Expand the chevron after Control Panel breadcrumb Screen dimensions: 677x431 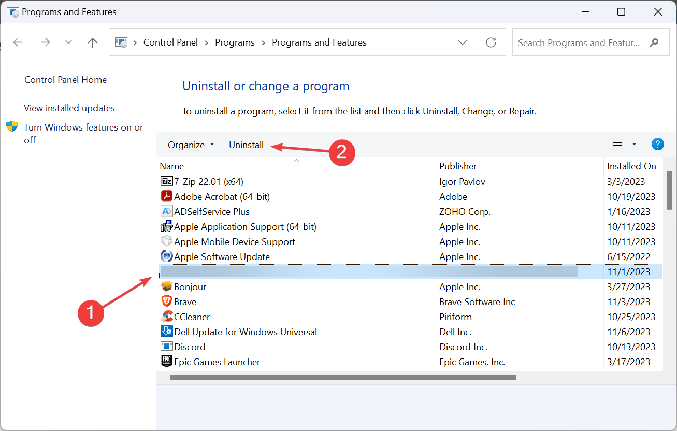(207, 42)
